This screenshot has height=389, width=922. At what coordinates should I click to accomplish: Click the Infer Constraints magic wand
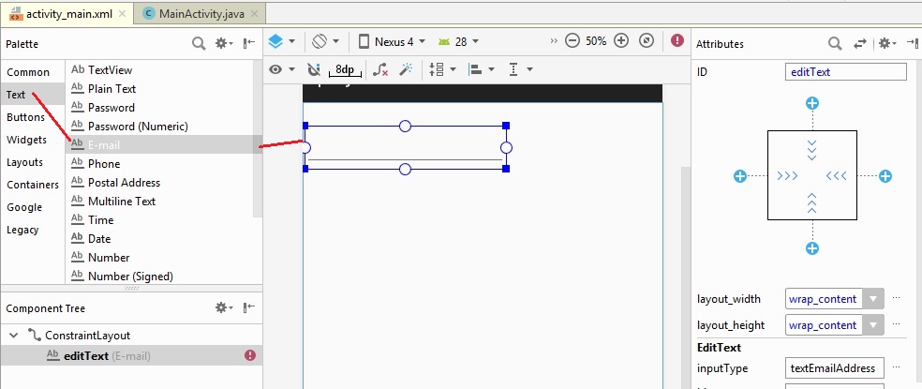click(406, 69)
